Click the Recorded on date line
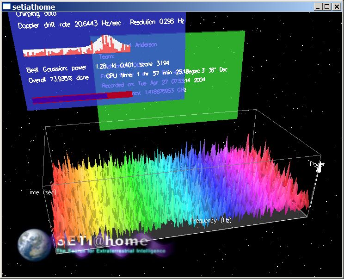Image resolution: width=344 pixels, height=279 pixels. [x=153, y=82]
